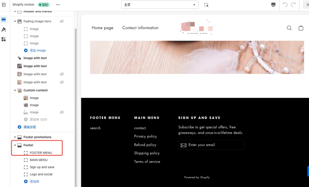Click the MAIN MENU block icon
Image resolution: width=309 pixels, height=187 pixels.
click(26, 160)
